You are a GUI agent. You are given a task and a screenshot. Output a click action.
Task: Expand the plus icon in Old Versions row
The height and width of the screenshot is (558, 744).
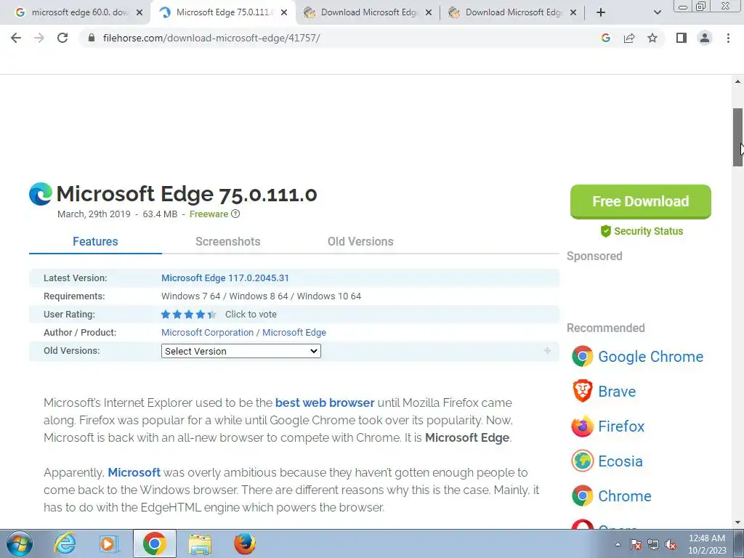[548, 351]
